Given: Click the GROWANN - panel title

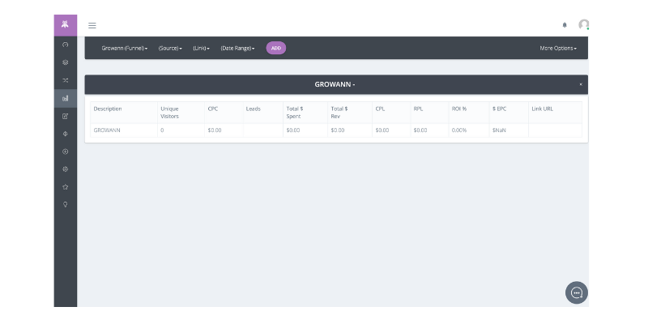Looking at the screenshot, I should pyautogui.click(x=335, y=84).
